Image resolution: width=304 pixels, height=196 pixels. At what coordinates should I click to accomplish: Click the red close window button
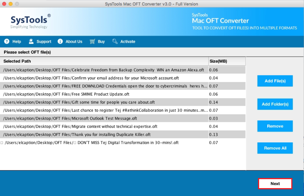(4, 4)
